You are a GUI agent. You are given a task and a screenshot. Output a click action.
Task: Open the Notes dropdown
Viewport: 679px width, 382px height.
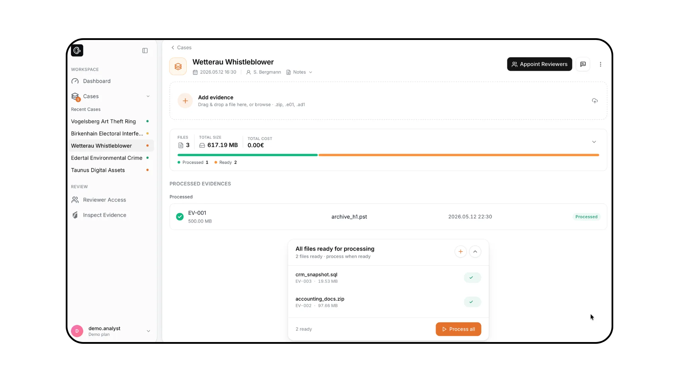299,72
